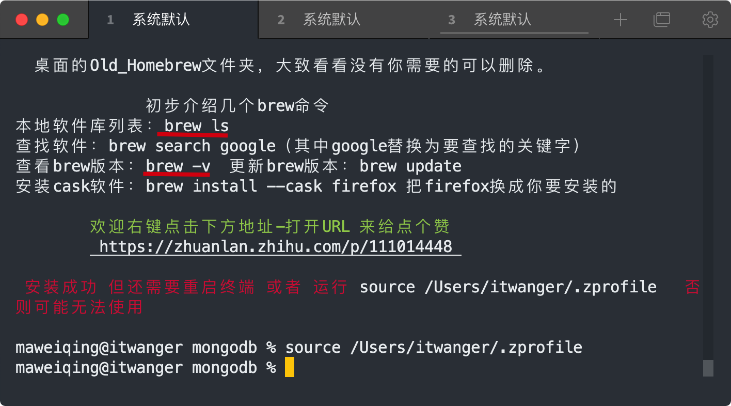Switch to tab 1 系统默认
The image size is (731, 406).
[161, 20]
